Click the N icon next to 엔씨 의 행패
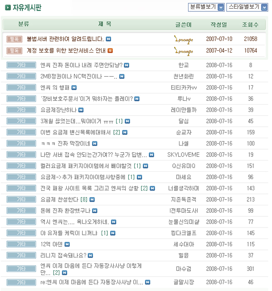 (74, 87)
